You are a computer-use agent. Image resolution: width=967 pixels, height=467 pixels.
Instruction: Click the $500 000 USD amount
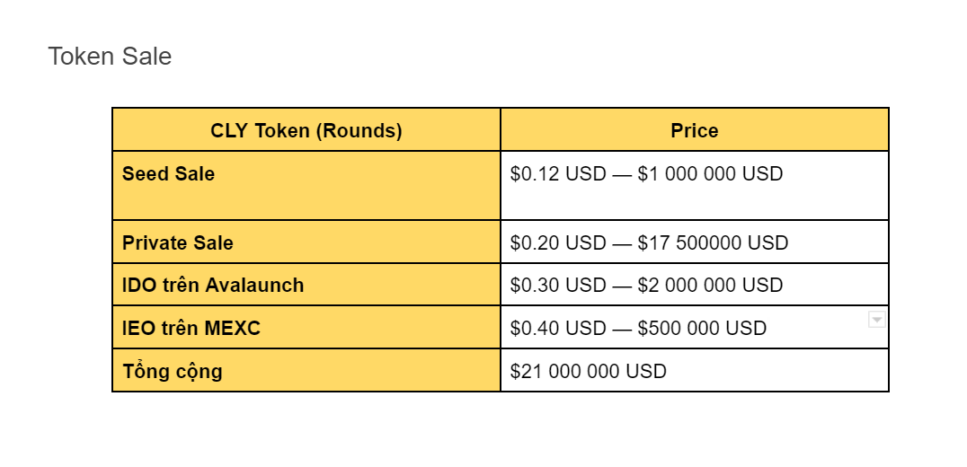coord(702,329)
